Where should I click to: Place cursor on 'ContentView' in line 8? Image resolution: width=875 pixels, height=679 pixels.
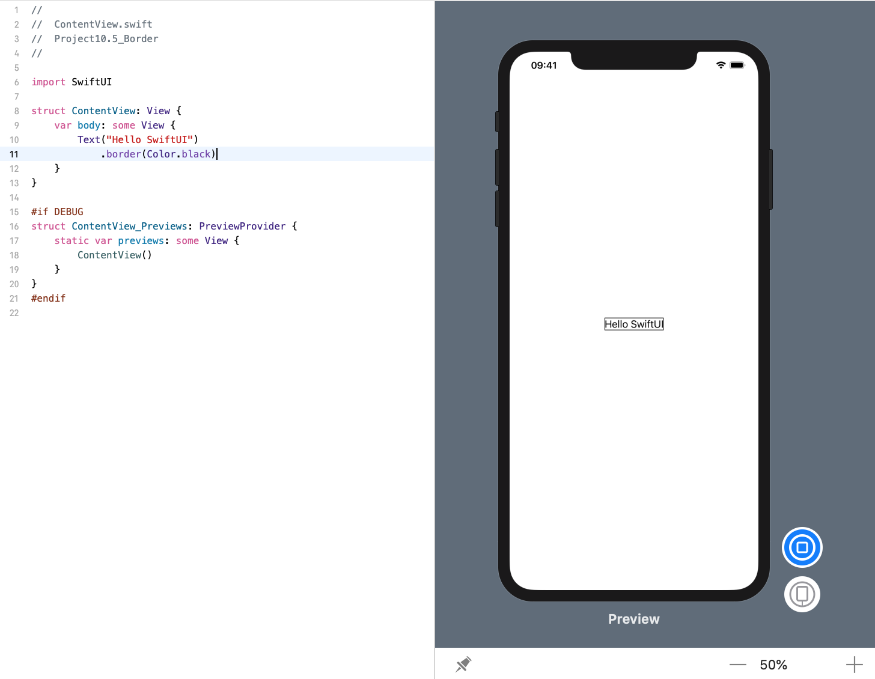coord(104,111)
